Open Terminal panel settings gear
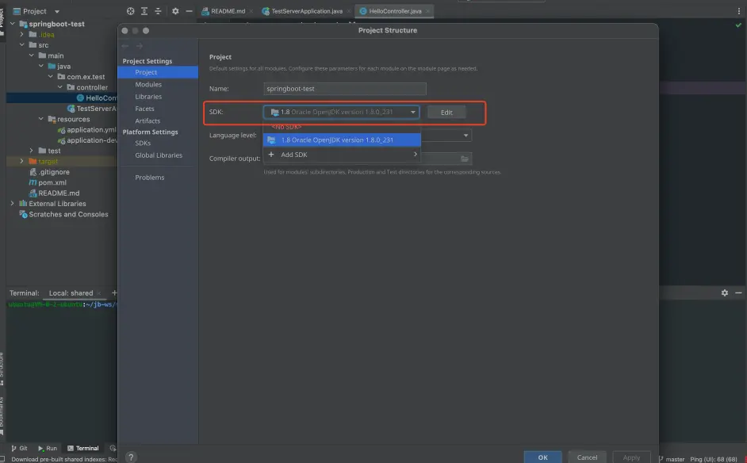Viewport: 747px width, 463px height. pyautogui.click(x=725, y=293)
